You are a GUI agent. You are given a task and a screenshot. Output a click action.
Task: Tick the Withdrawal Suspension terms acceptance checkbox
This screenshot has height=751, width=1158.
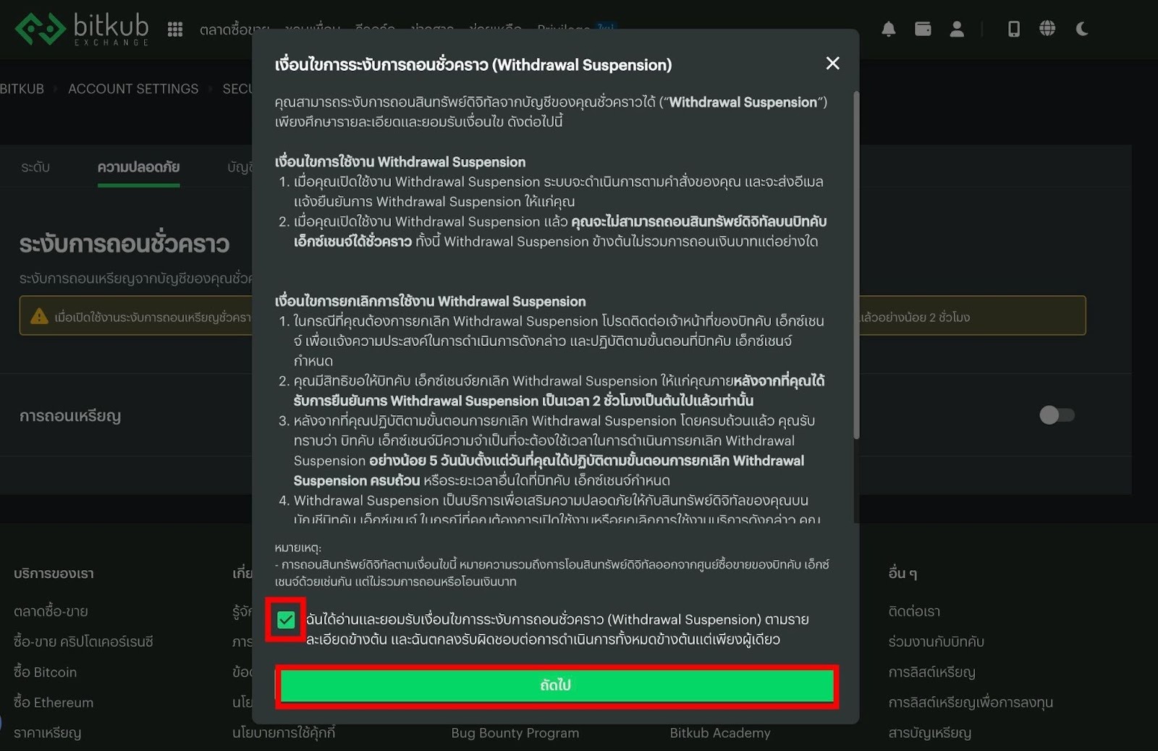click(x=286, y=619)
